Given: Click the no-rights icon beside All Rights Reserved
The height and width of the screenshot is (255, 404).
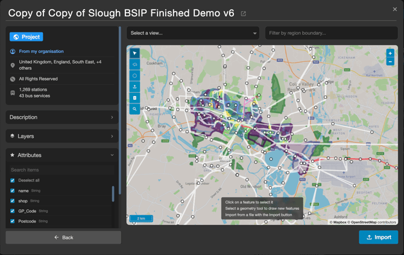Looking at the screenshot, I should point(13,79).
